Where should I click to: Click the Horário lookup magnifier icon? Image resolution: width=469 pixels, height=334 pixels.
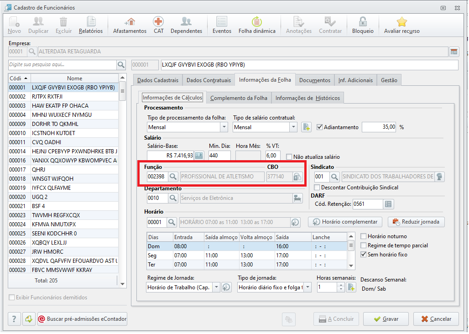(172, 222)
